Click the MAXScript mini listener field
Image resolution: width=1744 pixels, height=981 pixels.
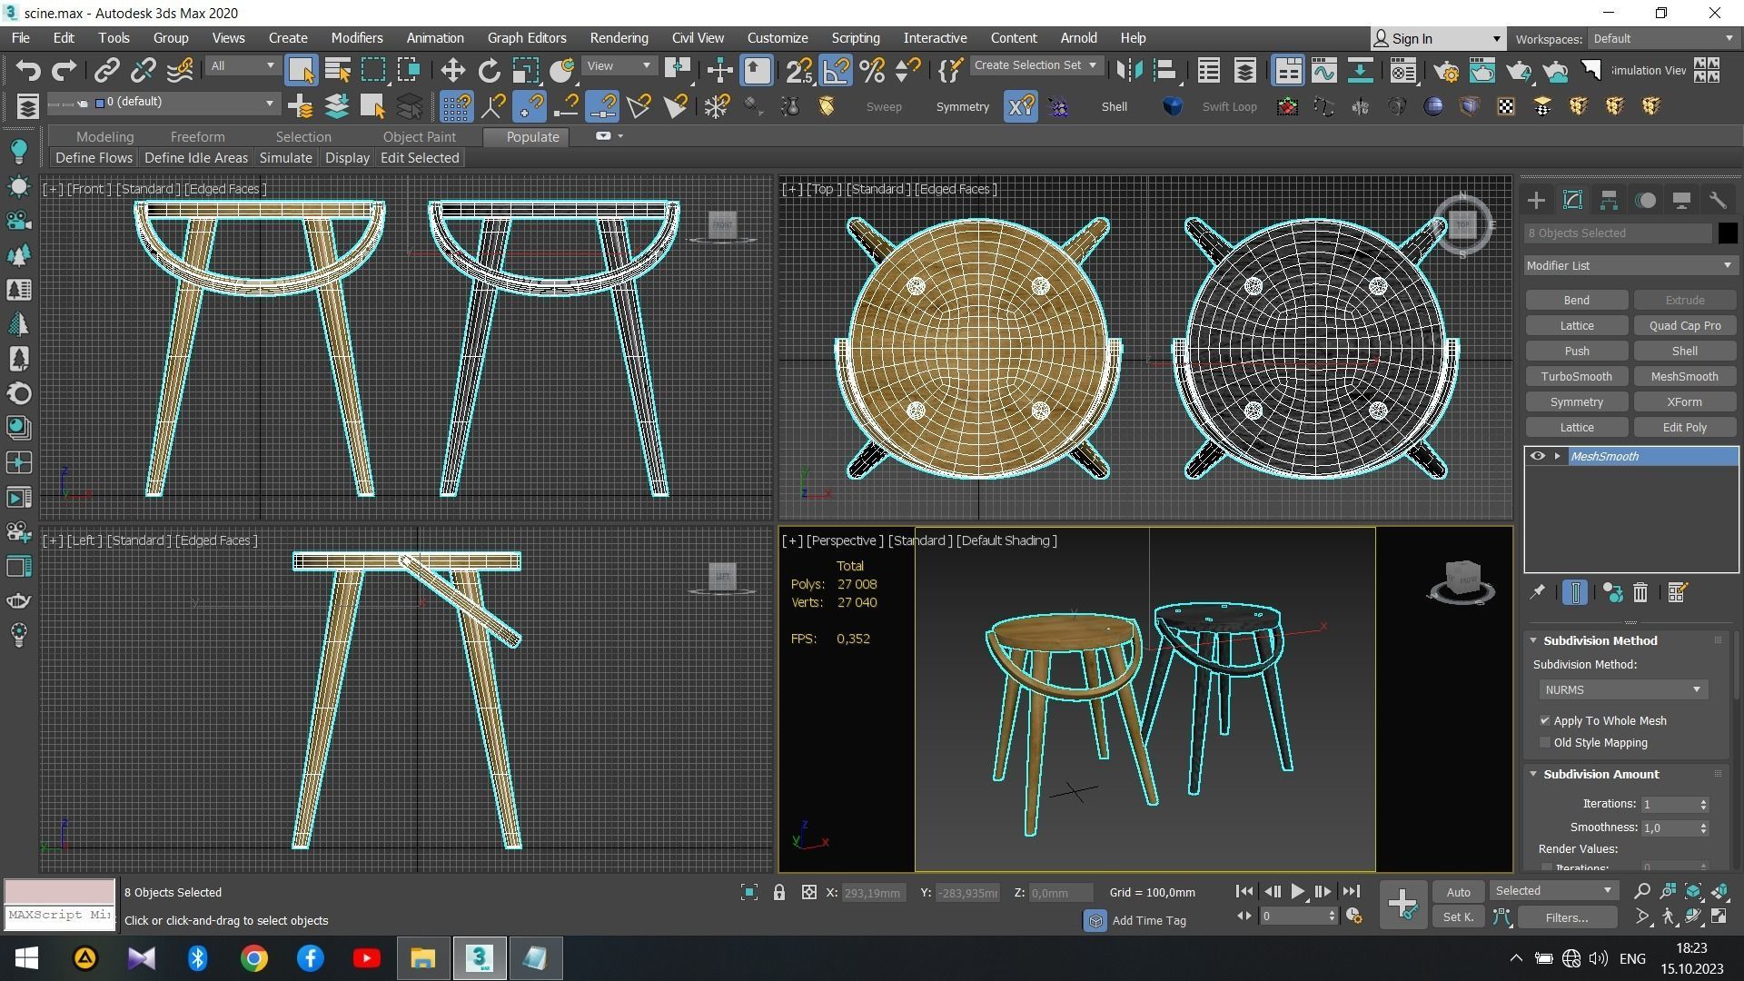60,916
